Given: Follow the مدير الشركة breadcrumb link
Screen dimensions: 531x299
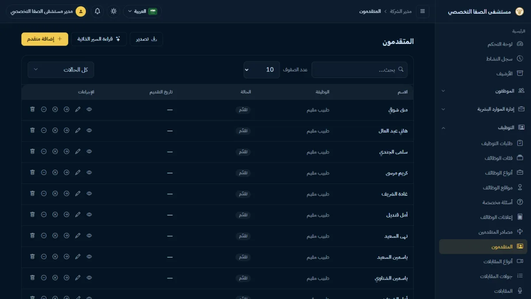Looking at the screenshot, I should point(400,11).
